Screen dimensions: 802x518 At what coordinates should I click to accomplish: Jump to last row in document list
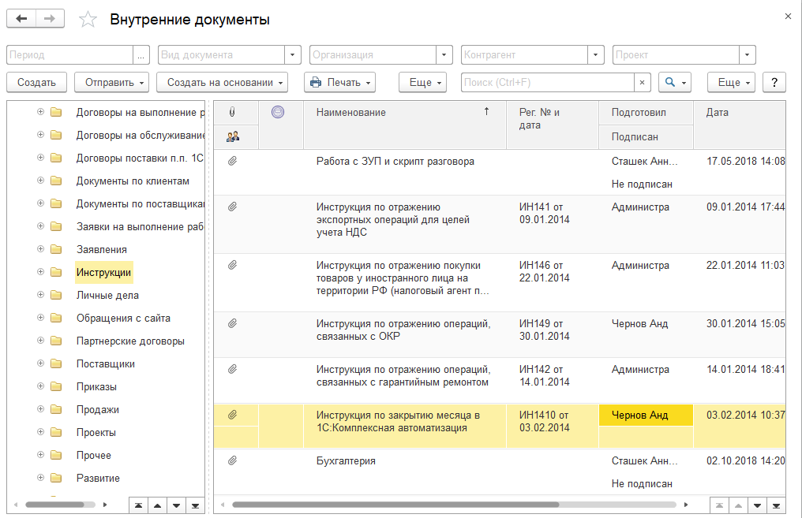point(778,505)
